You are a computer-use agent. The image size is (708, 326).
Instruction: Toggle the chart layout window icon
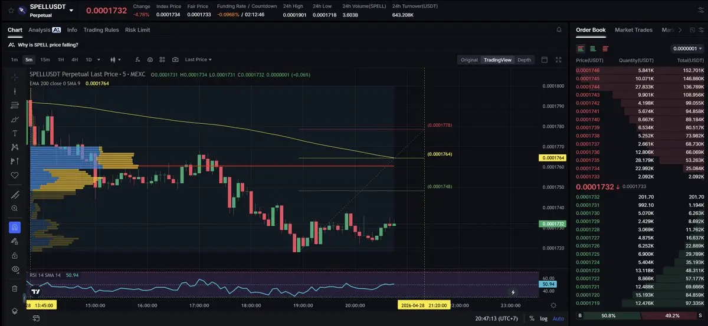point(544,60)
